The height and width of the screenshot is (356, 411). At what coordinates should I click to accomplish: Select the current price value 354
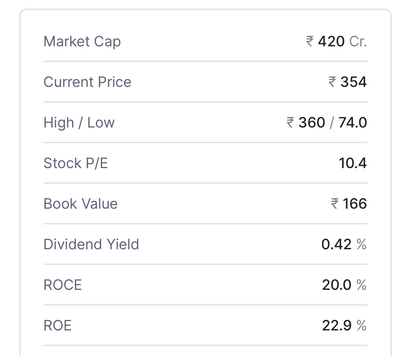coord(353,82)
